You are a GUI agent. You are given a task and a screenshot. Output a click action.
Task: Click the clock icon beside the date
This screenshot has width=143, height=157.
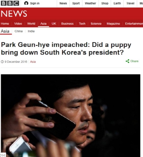(2, 62)
